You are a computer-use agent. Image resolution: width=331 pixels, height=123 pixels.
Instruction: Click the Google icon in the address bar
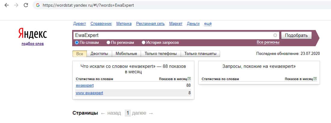click(x=38, y=5)
